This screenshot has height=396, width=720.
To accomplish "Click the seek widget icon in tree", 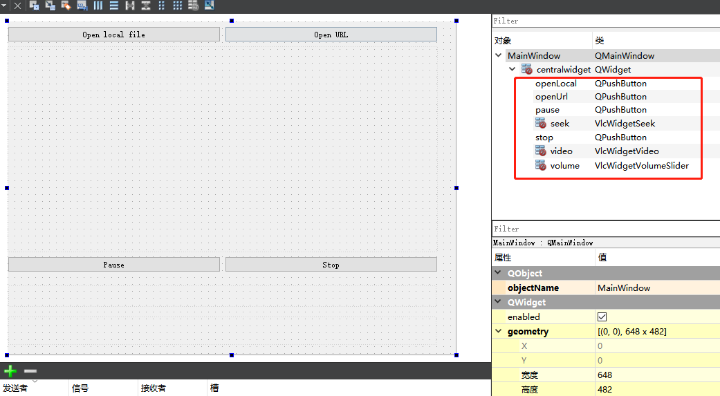I will [541, 124].
